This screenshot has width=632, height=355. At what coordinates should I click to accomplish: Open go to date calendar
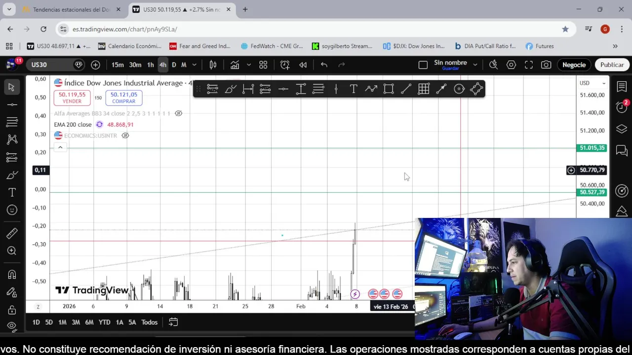coord(173,322)
